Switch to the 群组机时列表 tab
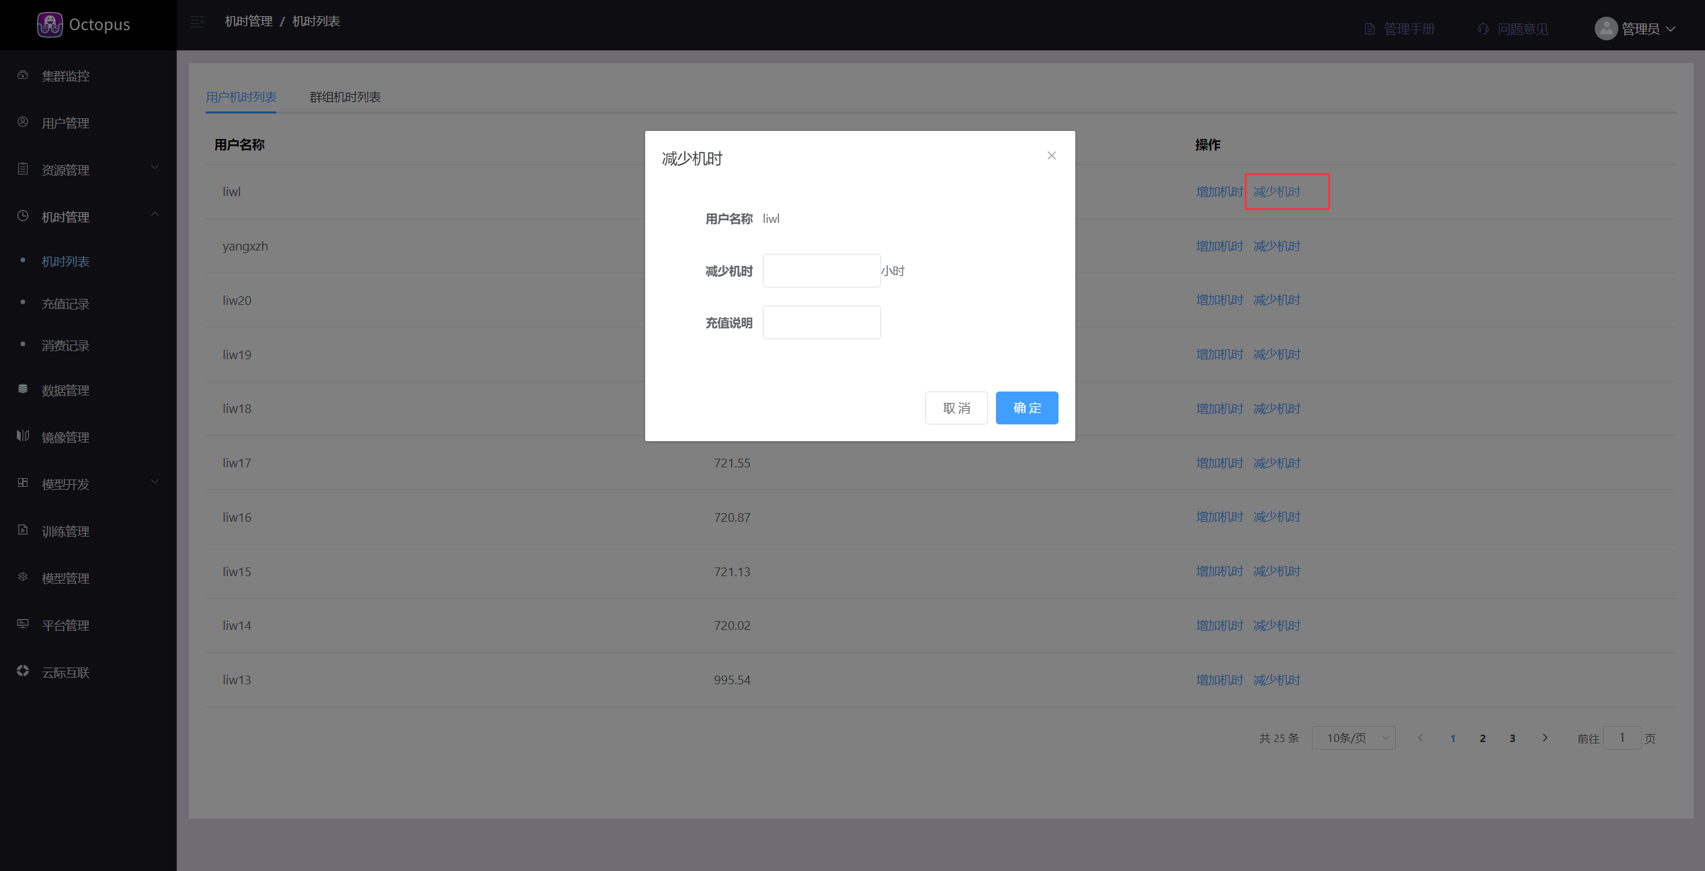Image resolution: width=1705 pixels, height=871 pixels. (x=345, y=97)
